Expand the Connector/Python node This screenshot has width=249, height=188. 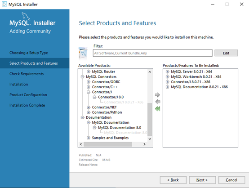[88, 112]
